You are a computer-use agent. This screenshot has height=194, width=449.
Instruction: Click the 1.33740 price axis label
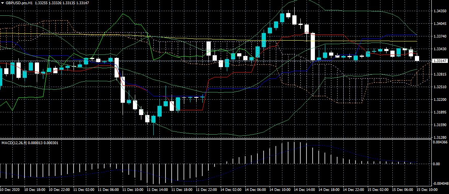point(439,36)
